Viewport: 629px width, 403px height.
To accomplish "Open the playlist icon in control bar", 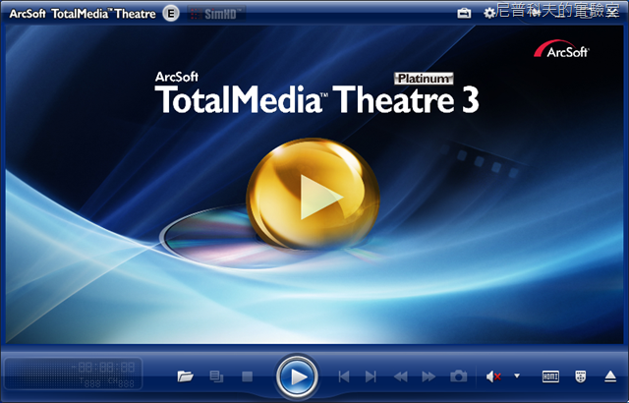I will 216,376.
